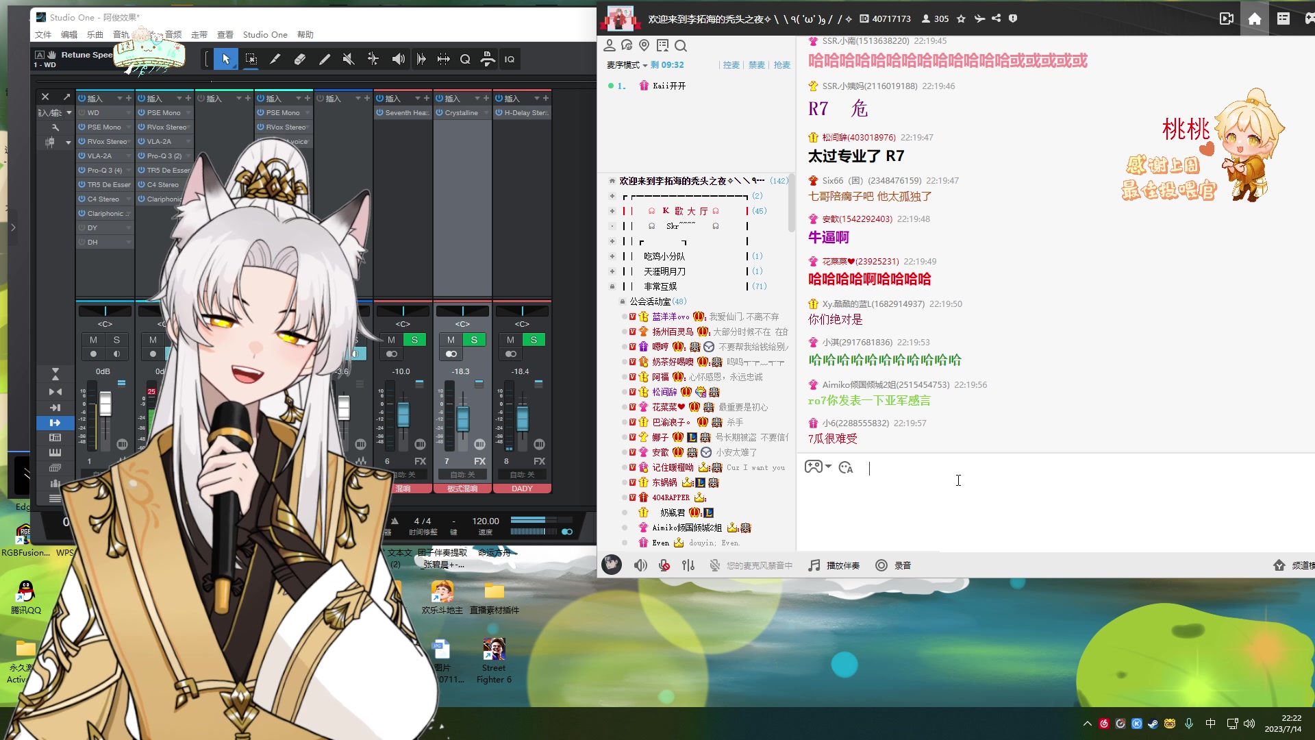Toggle Solo on channel 6 in mixer

click(414, 340)
